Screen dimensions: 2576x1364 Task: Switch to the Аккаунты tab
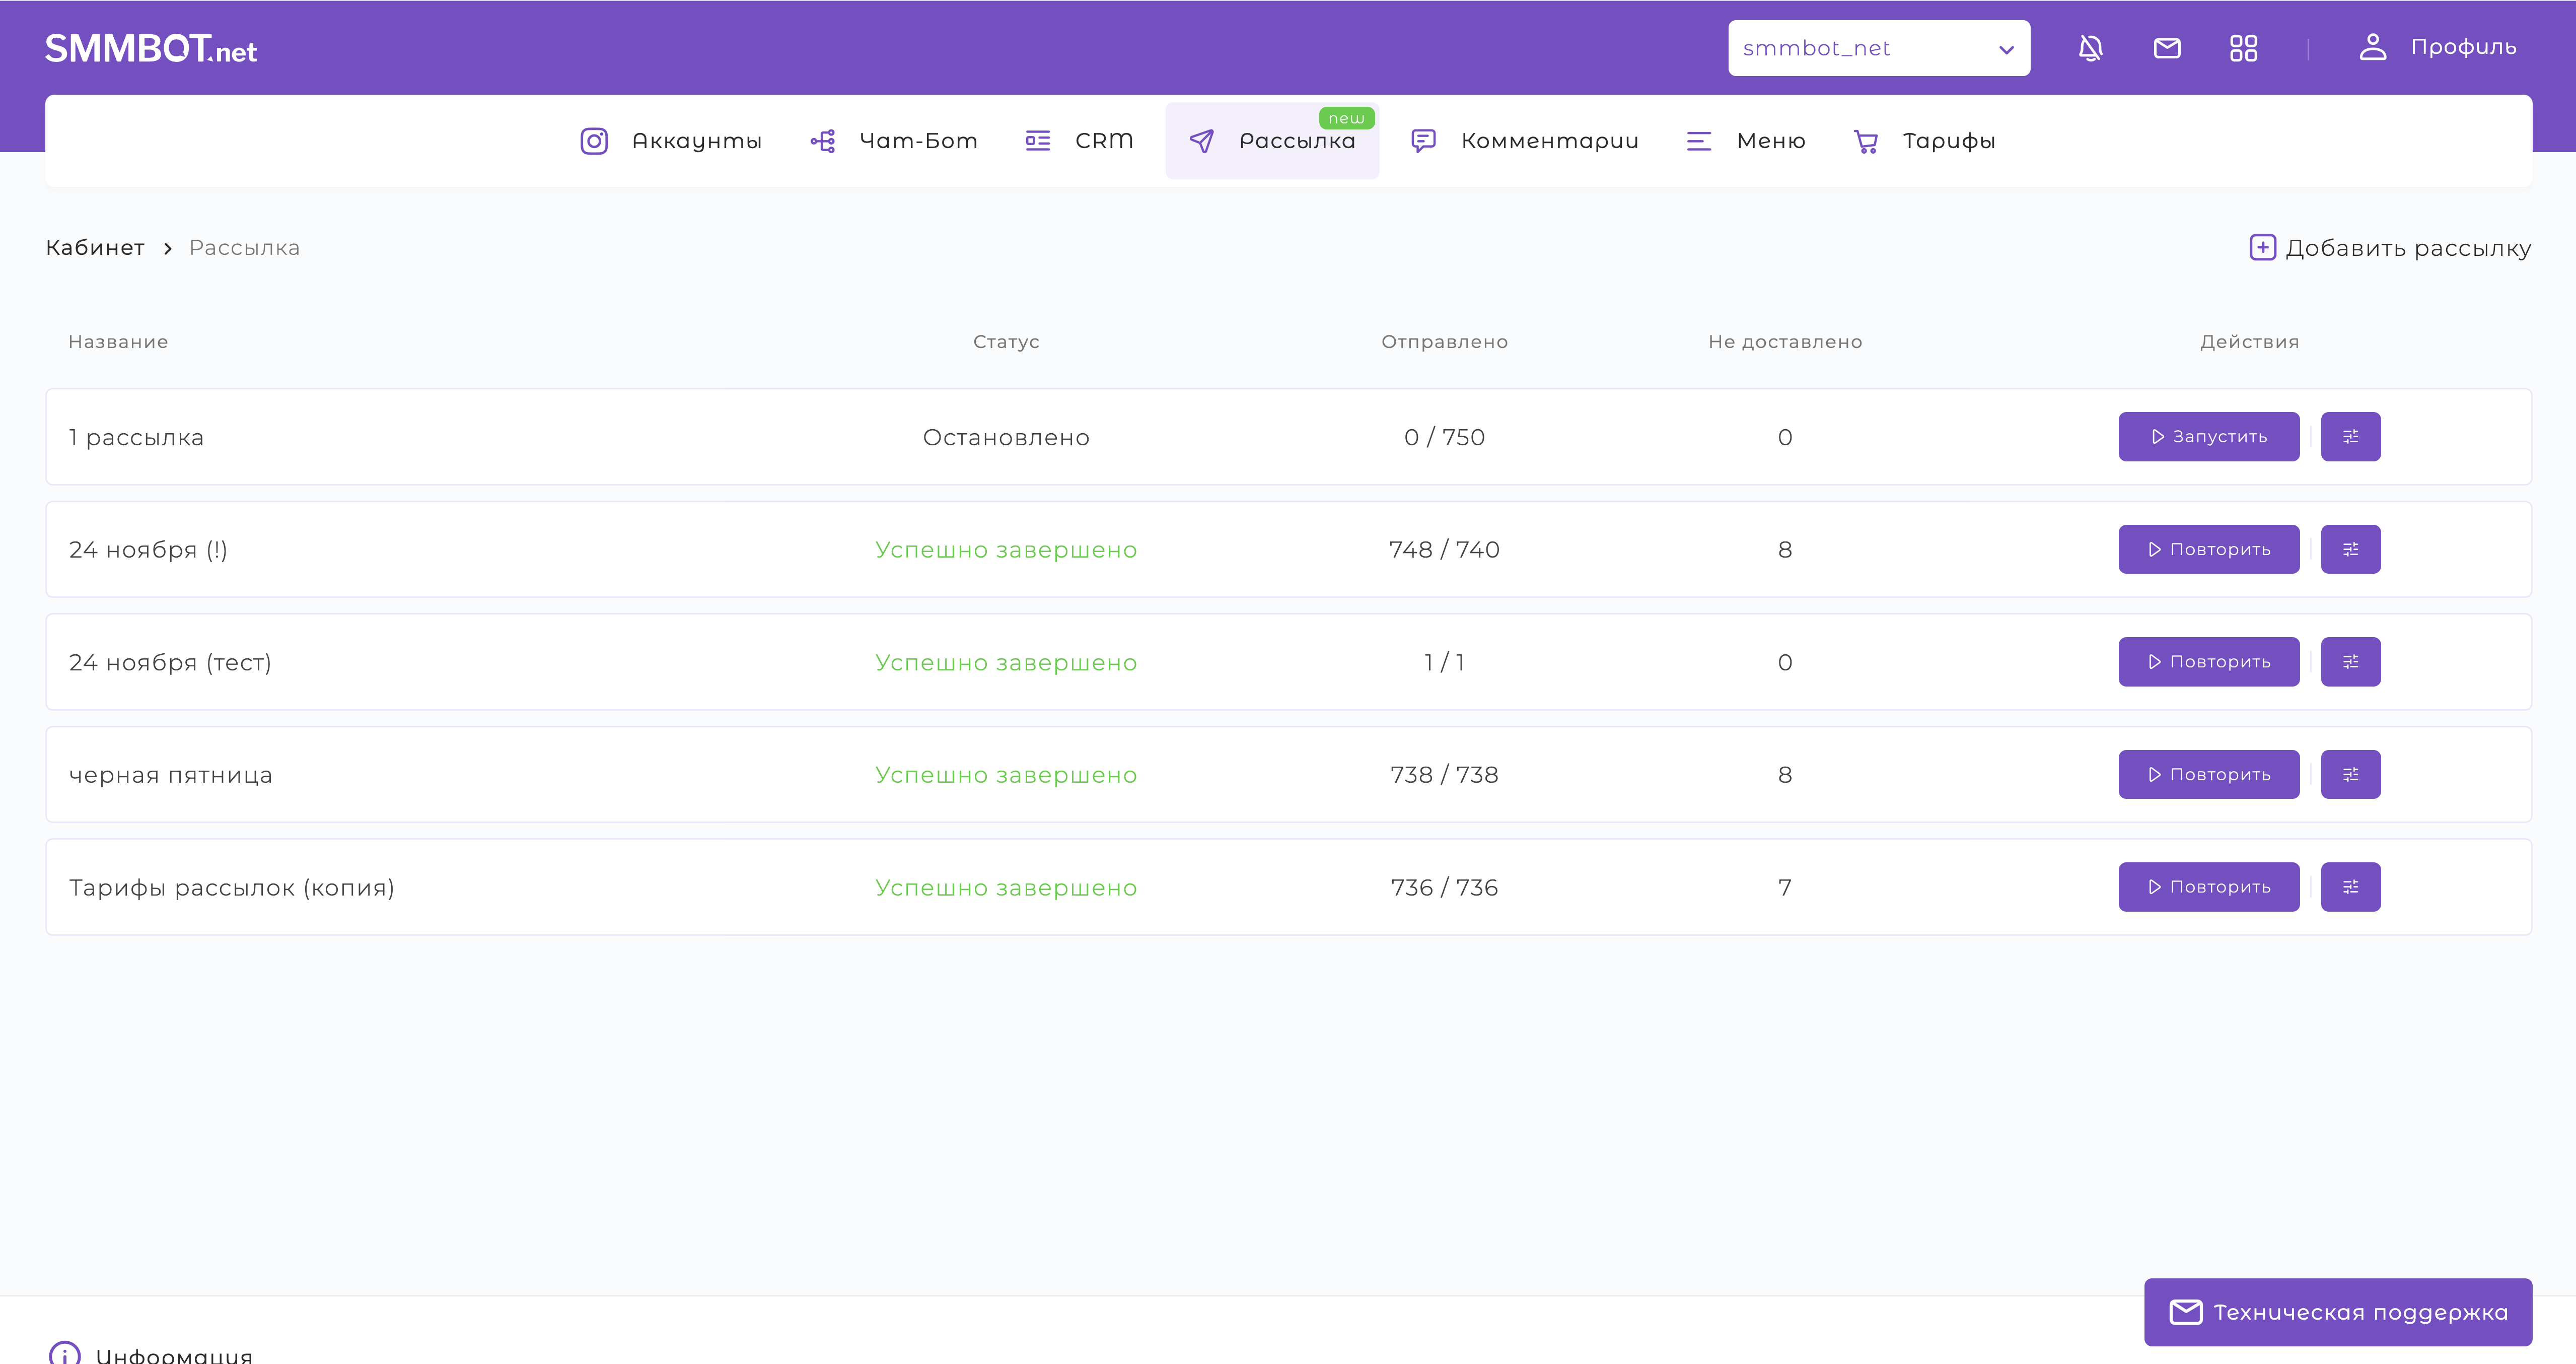pyautogui.click(x=671, y=141)
